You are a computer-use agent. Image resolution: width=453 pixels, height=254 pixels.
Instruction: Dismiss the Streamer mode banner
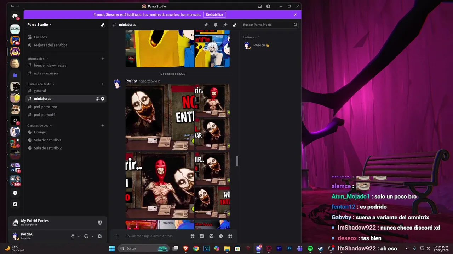[x=295, y=14]
